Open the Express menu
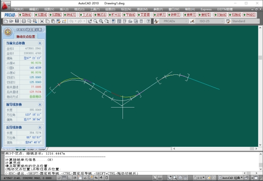This screenshot has height=181, width=263. 206,9
